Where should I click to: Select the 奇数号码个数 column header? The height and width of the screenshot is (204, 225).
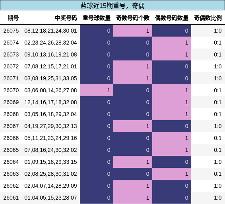pyautogui.click(x=133, y=18)
